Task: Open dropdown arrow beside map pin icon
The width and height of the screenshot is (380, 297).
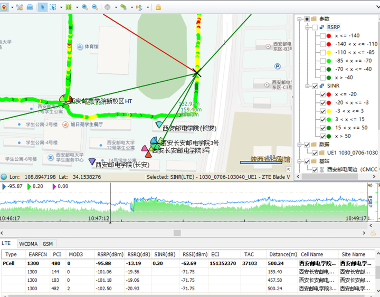Action: (12, 7)
